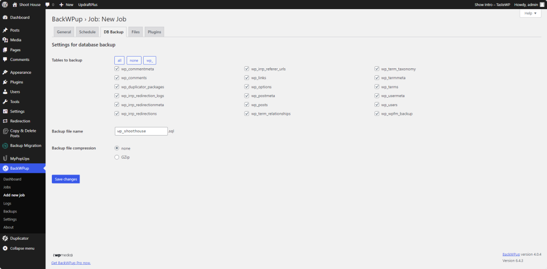Select none compression radio button
The height and width of the screenshot is (269, 547).
pyautogui.click(x=117, y=148)
